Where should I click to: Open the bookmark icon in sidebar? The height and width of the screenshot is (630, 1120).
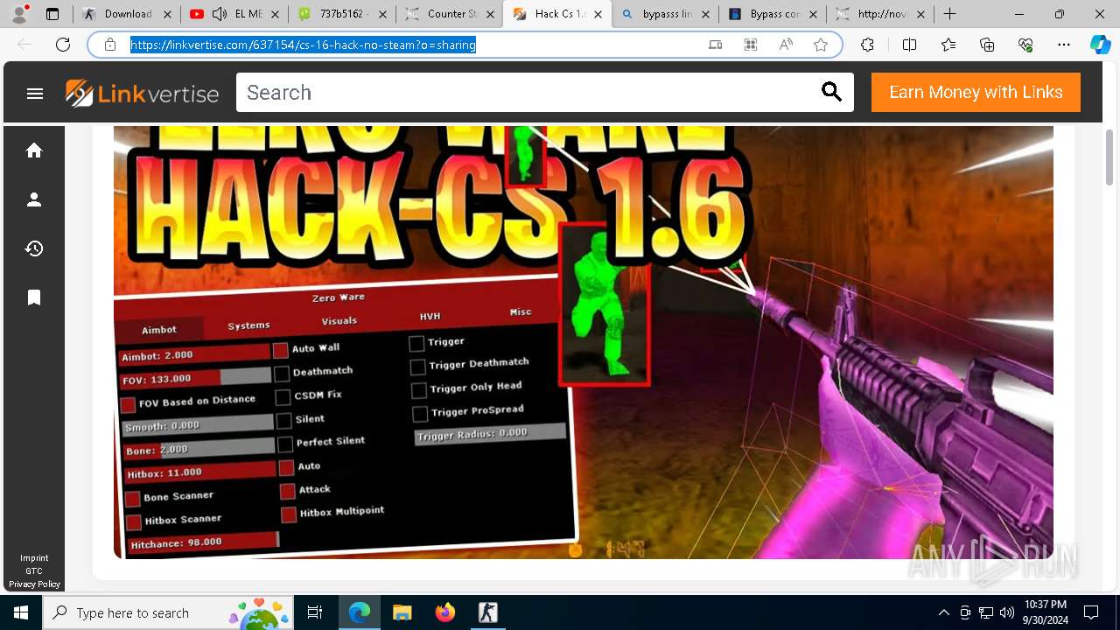(x=34, y=297)
